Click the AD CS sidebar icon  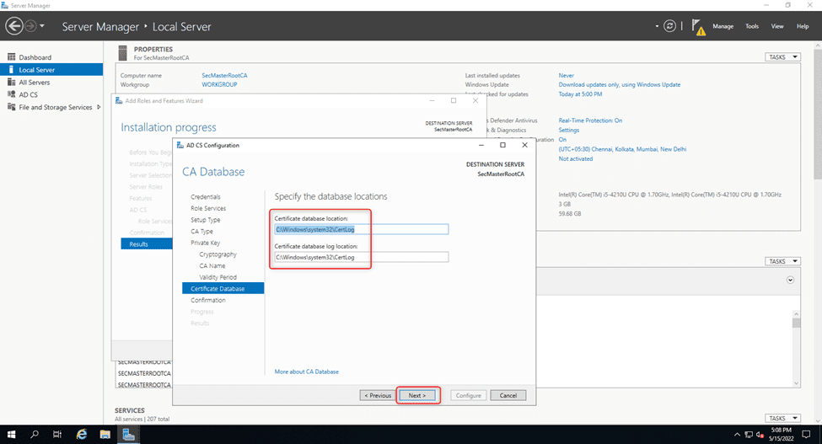(x=11, y=94)
